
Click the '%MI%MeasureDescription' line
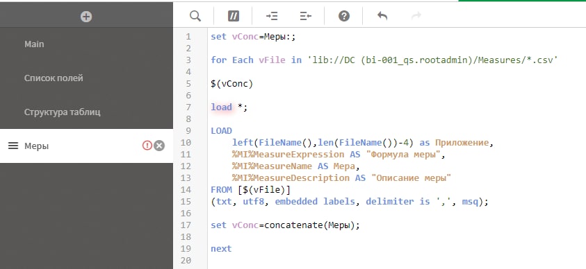(341, 177)
